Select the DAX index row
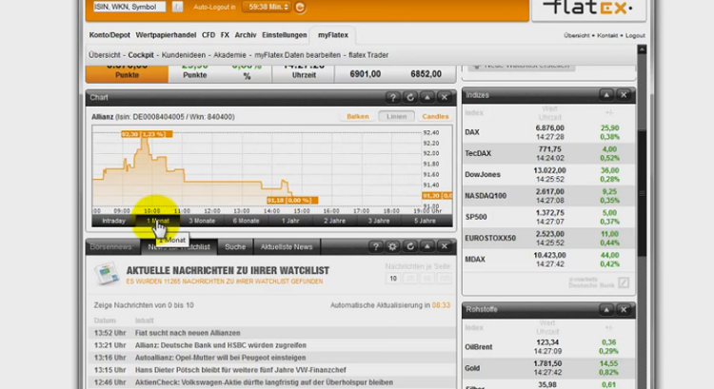 (548, 132)
